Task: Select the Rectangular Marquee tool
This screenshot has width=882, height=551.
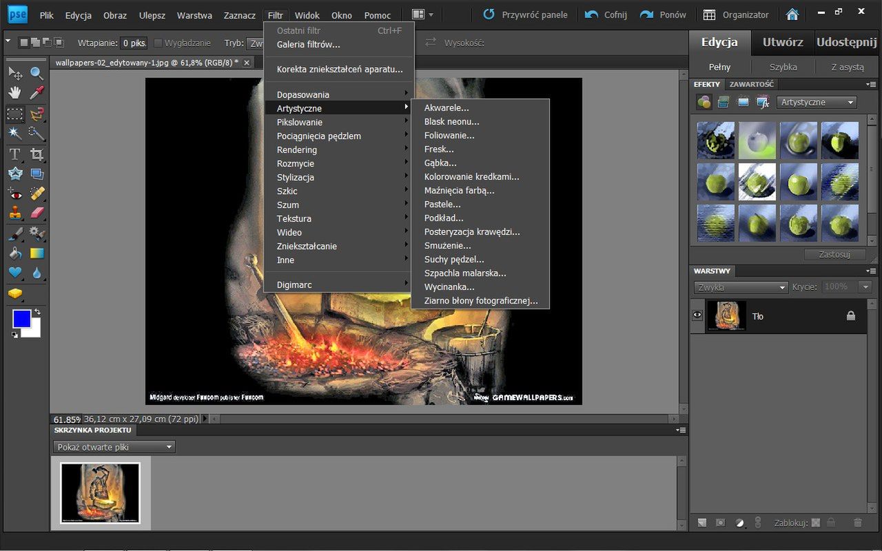Action: tap(14, 114)
